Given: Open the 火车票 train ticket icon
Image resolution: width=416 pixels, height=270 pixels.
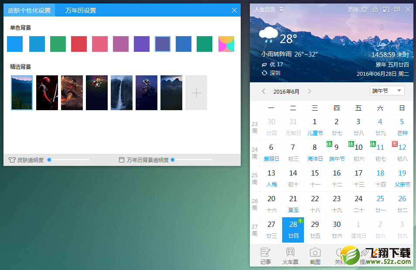Looking at the screenshot, I should pyautogui.click(x=290, y=256).
